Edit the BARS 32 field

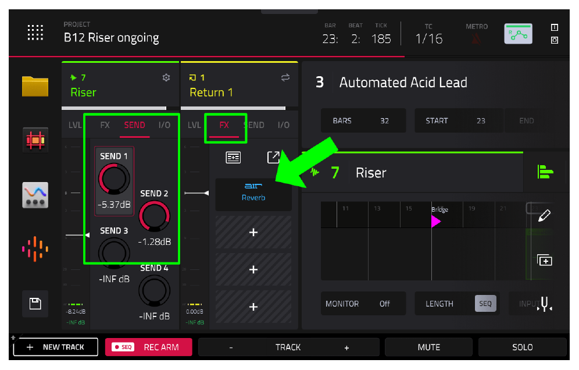(363, 120)
